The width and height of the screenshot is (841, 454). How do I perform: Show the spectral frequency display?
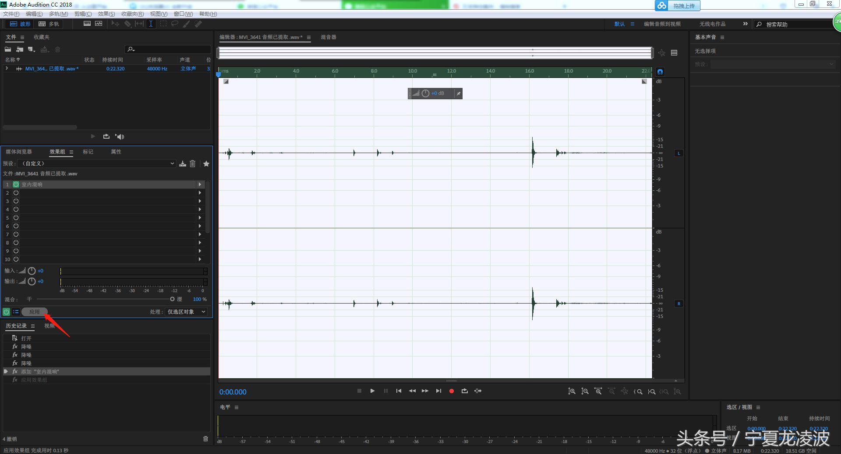pyautogui.click(x=87, y=24)
